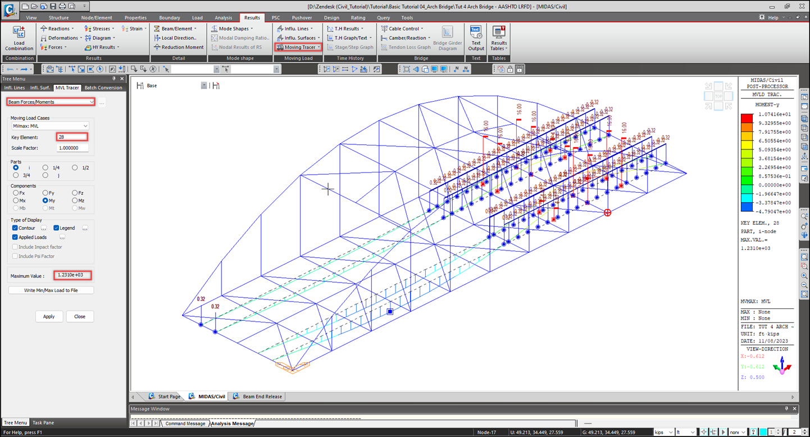Expand the Moving Tracer dropdown
The height and width of the screenshot is (437, 810).
click(320, 47)
